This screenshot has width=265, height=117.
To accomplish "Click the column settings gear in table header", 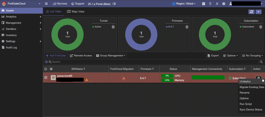I will tap(51, 69).
